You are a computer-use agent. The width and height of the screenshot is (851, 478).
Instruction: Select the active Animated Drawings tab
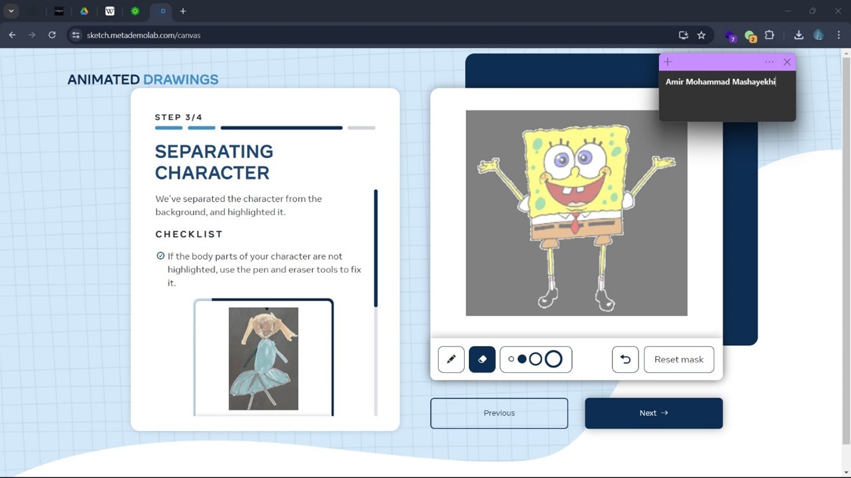162,11
